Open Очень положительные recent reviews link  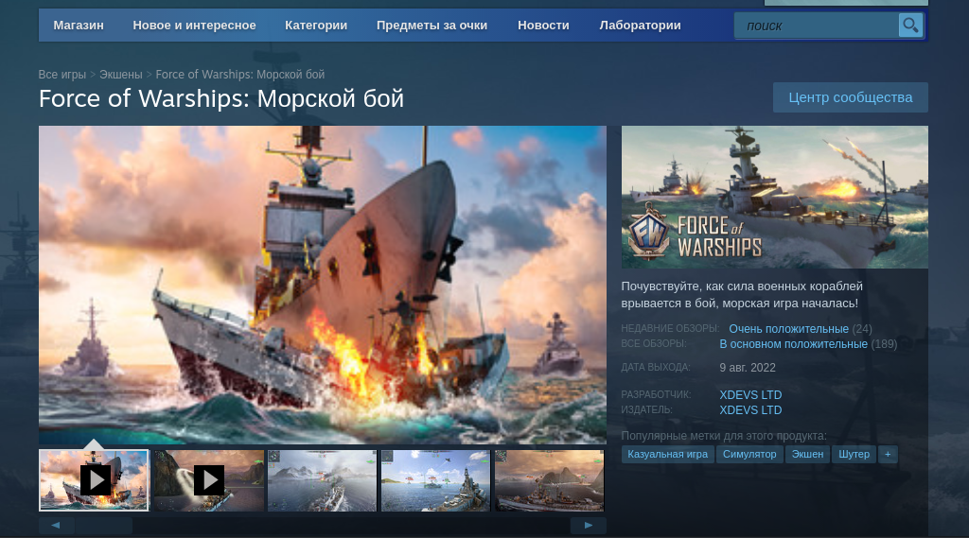point(788,329)
